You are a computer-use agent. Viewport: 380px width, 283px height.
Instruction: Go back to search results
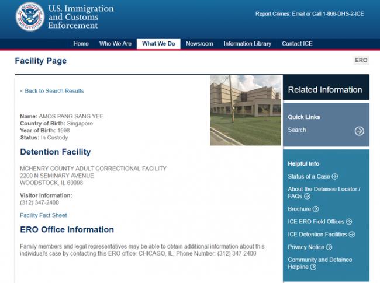(52, 91)
